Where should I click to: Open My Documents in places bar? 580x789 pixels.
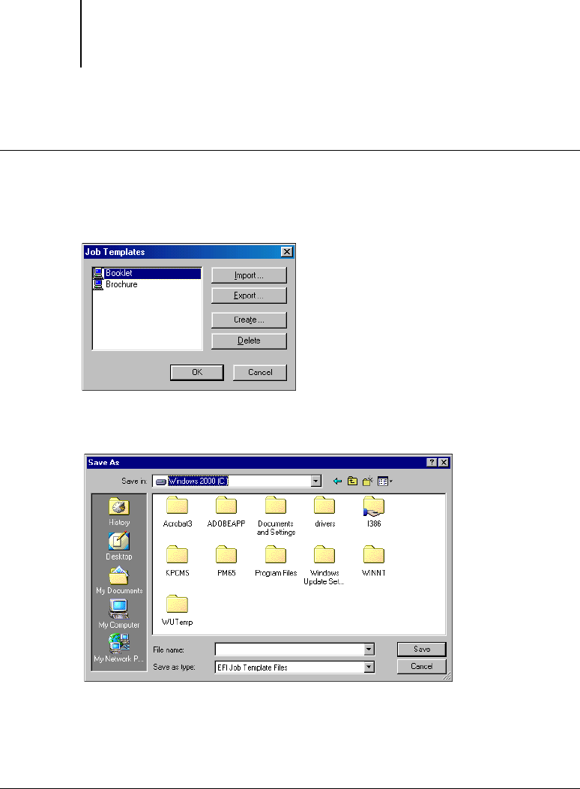[x=119, y=579]
